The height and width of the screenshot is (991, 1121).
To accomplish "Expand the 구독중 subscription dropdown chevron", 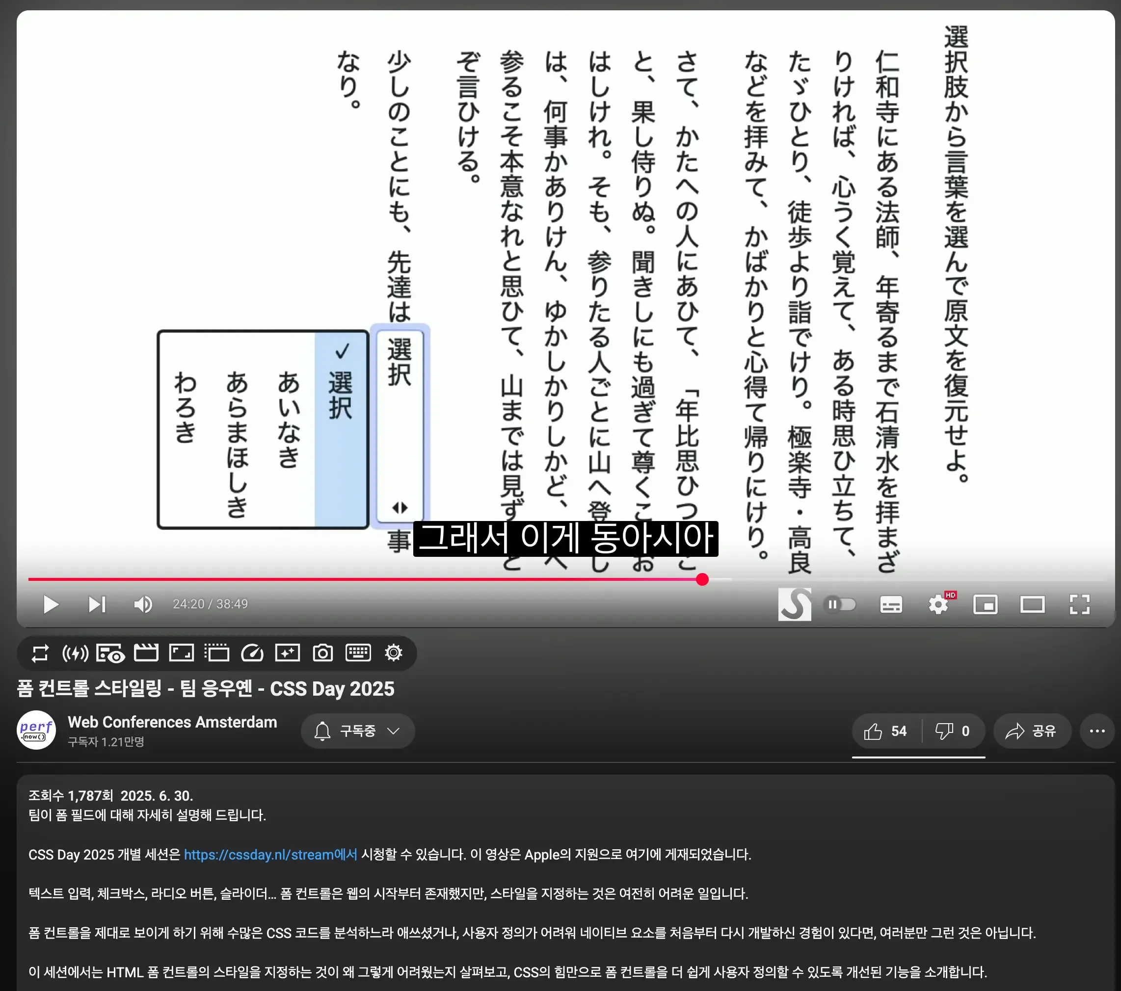I will point(393,730).
